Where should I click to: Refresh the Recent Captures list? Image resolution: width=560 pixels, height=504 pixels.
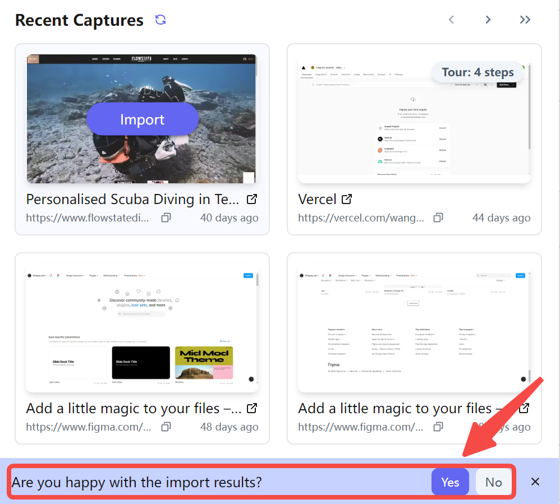click(160, 20)
